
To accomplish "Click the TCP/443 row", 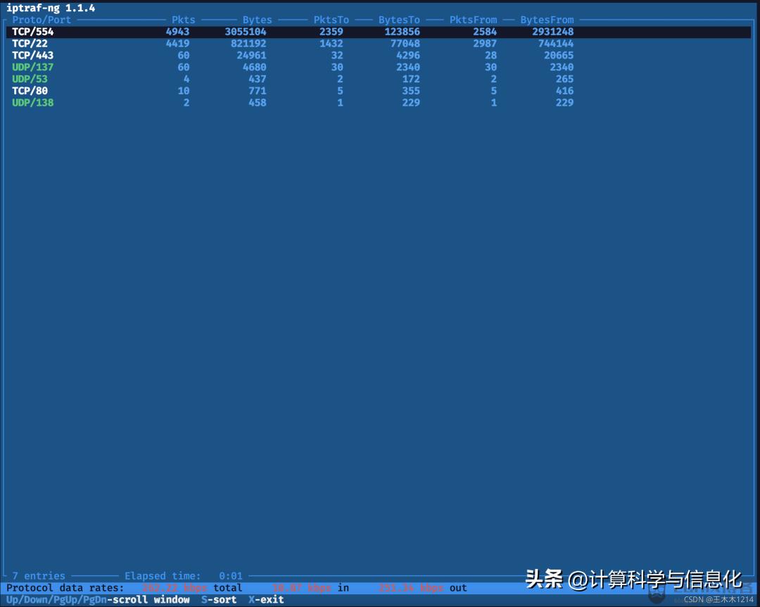I will 31,55.
